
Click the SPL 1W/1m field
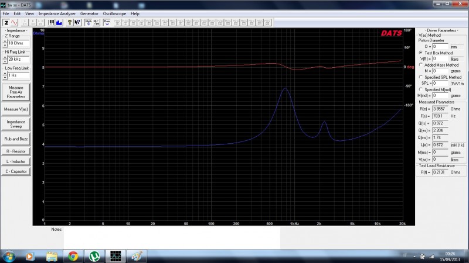click(x=440, y=83)
